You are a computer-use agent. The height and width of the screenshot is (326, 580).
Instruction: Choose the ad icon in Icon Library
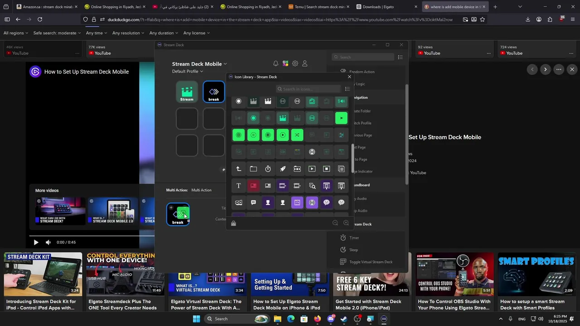point(239,202)
